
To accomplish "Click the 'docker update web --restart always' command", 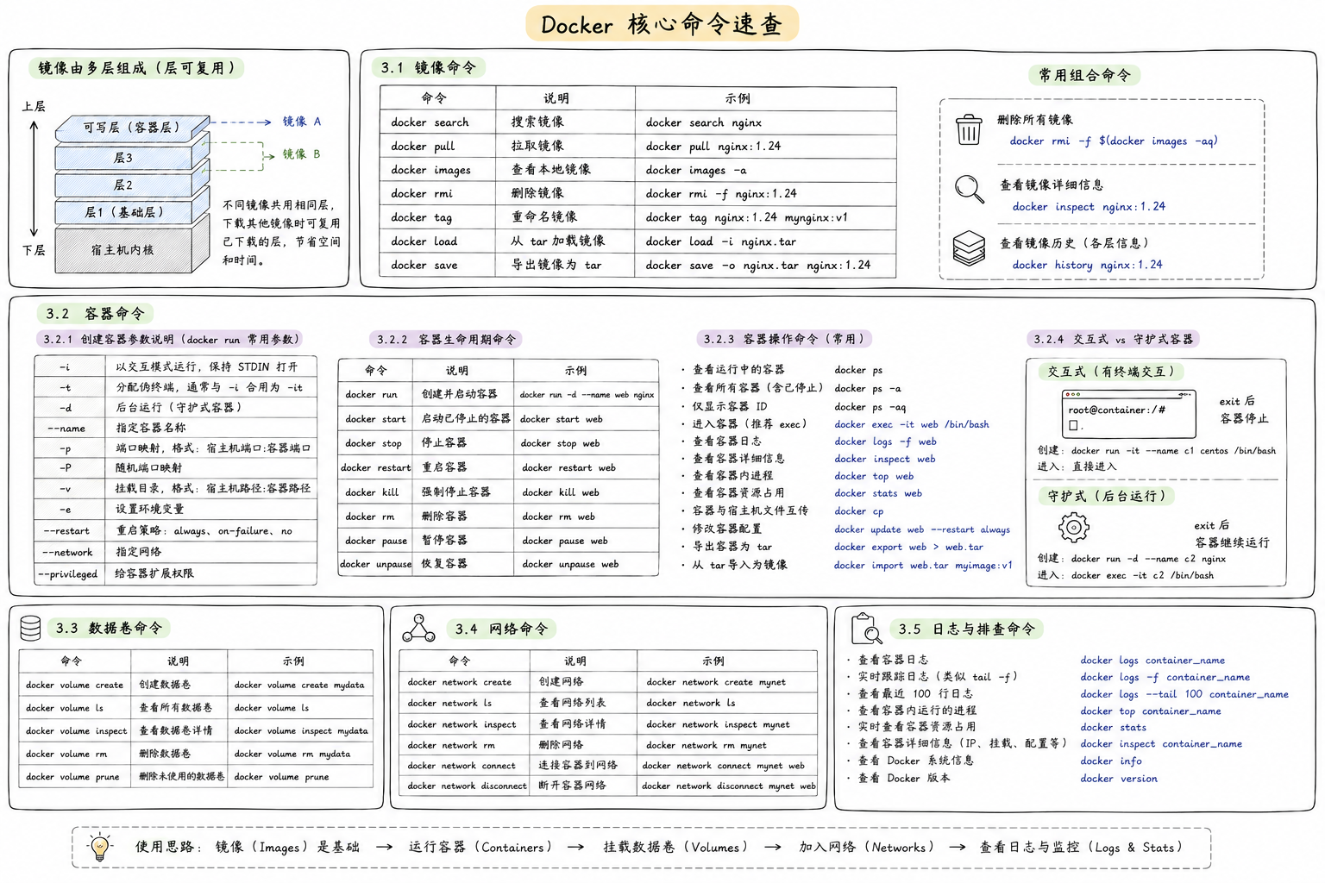I will [921, 529].
